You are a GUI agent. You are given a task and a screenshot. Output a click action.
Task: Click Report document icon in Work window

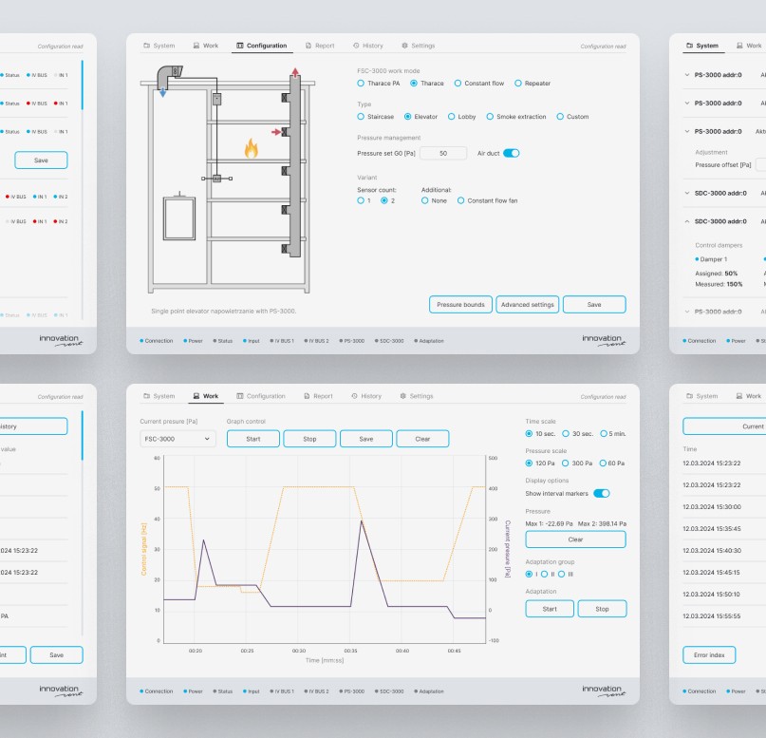[307, 396]
